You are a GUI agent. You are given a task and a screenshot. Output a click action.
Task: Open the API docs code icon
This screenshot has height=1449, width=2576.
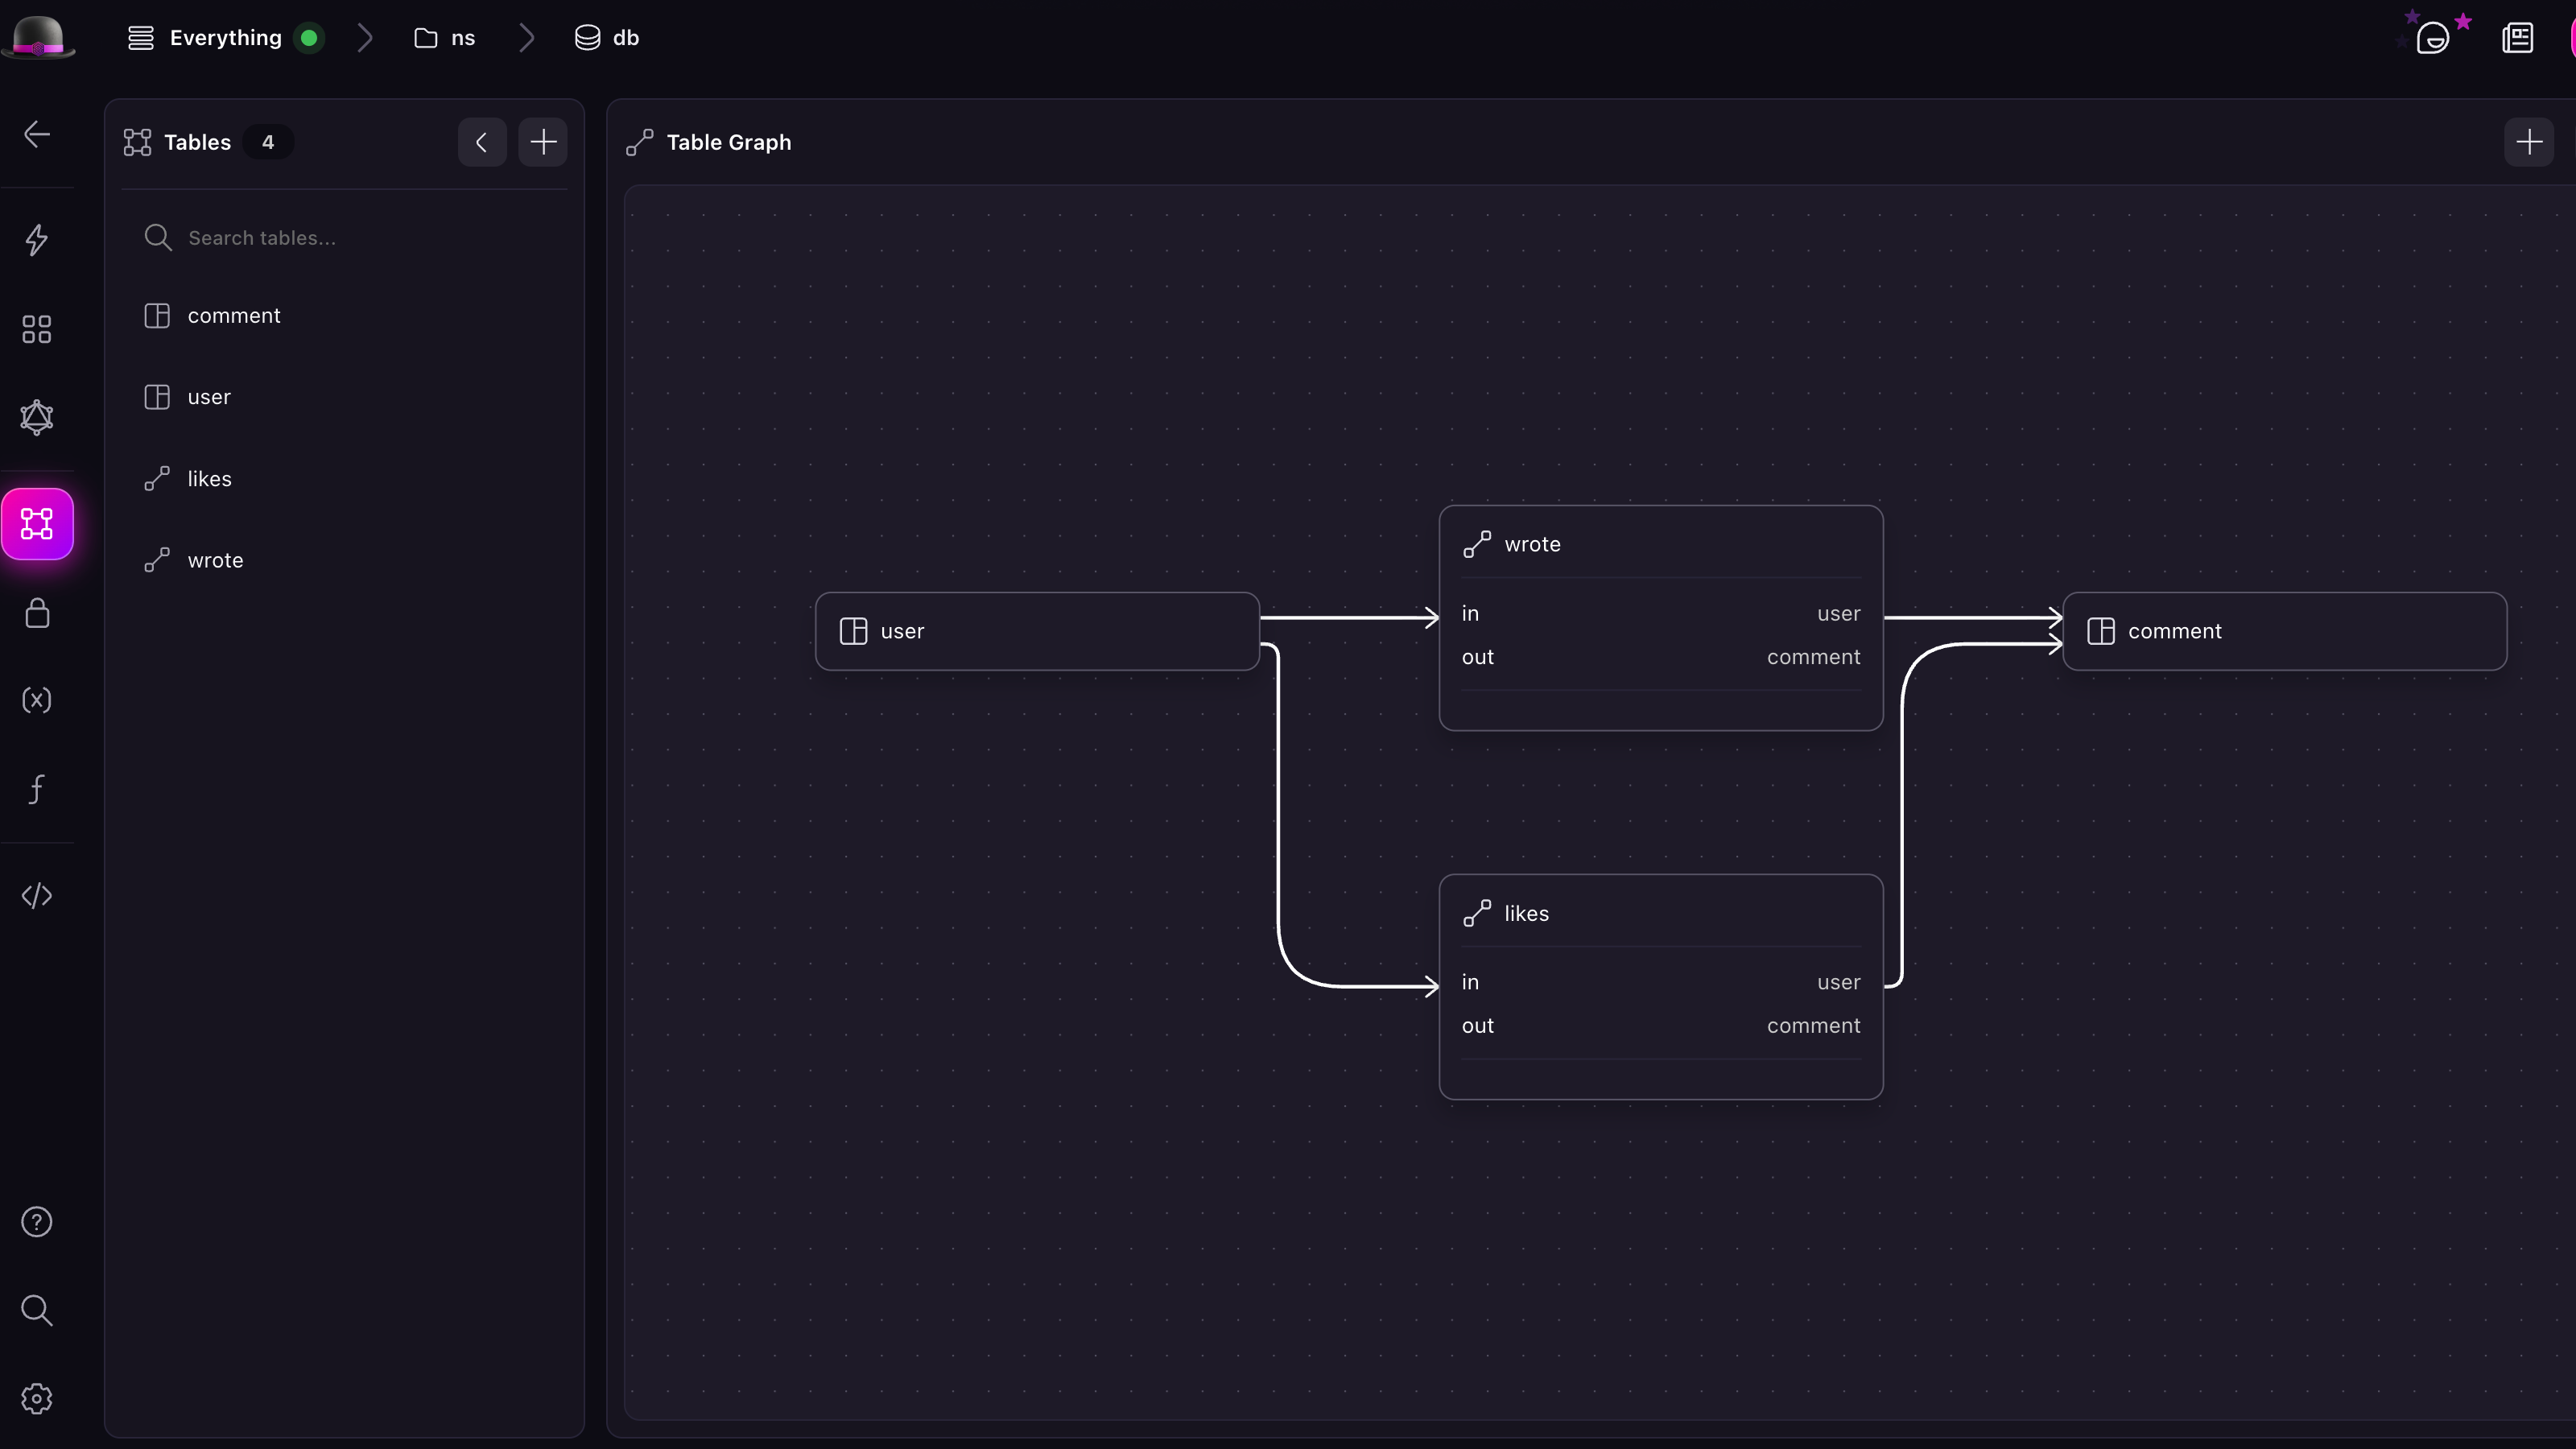pos(37,895)
